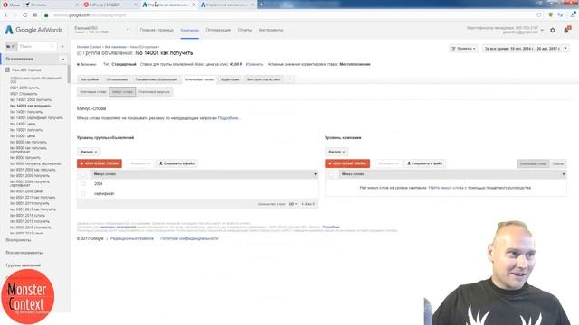This screenshot has height=325, width=579.
Task: Open campaign table column header menu arrow
Action: tap(563, 174)
